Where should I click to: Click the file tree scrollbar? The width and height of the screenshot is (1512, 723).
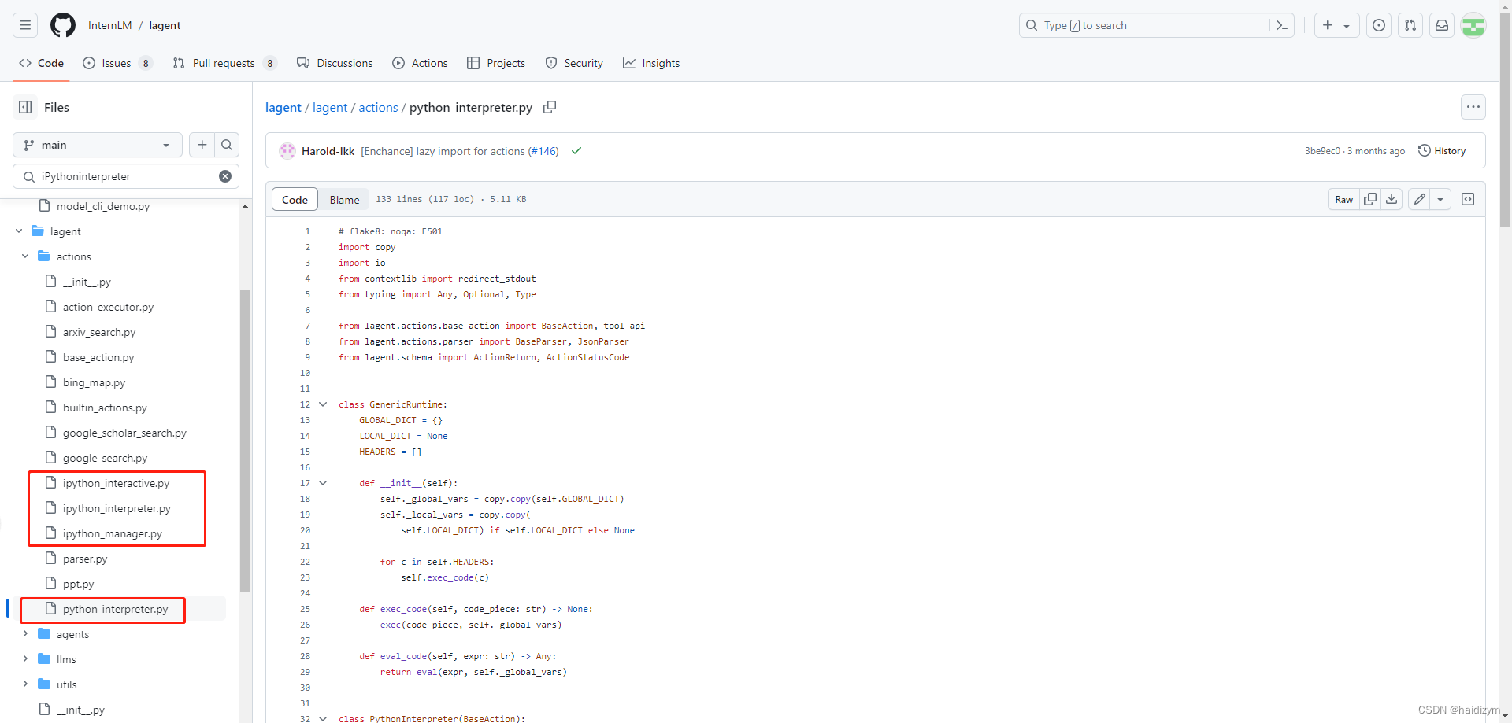(245, 441)
